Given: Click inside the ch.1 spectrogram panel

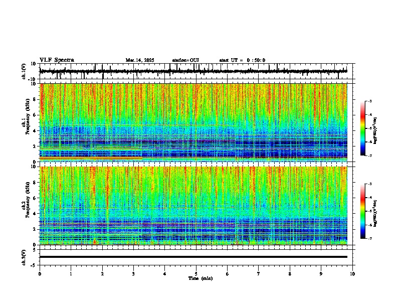Looking at the screenshot, I should (x=193, y=122).
